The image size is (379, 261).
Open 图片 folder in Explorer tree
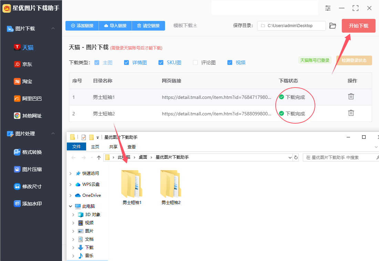(85, 231)
